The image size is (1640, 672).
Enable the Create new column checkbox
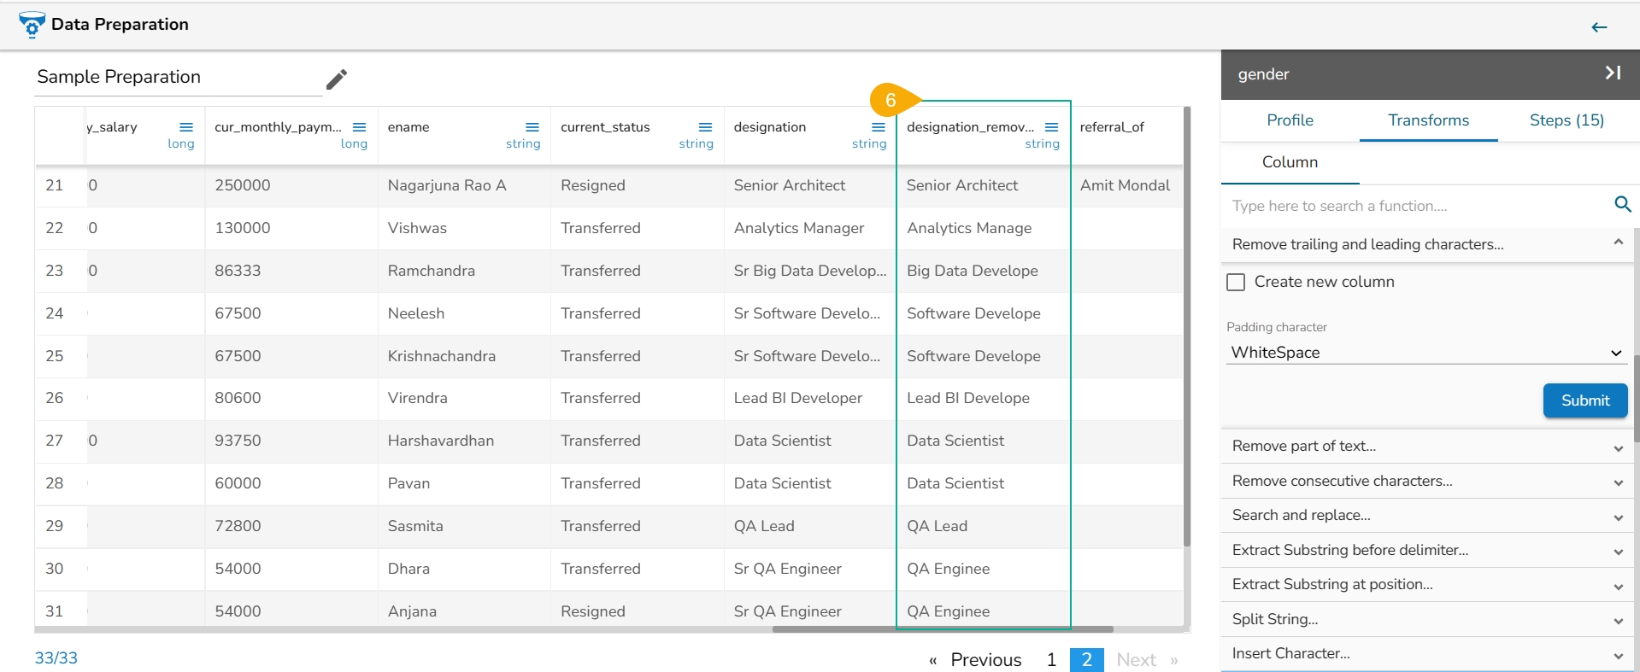[1236, 282]
